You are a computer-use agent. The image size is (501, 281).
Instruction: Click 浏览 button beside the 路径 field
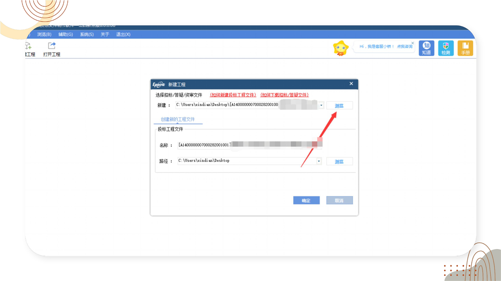click(x=339, y=162)
